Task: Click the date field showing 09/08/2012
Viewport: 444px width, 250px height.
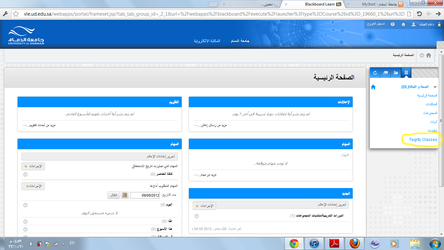Action: pos(145,195)
